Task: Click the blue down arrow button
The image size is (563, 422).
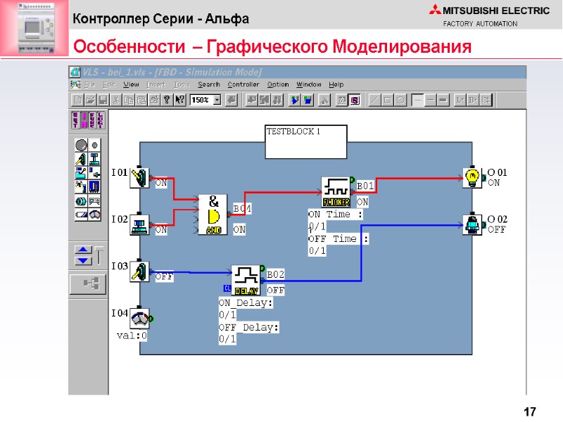Action: click(83, 261)
